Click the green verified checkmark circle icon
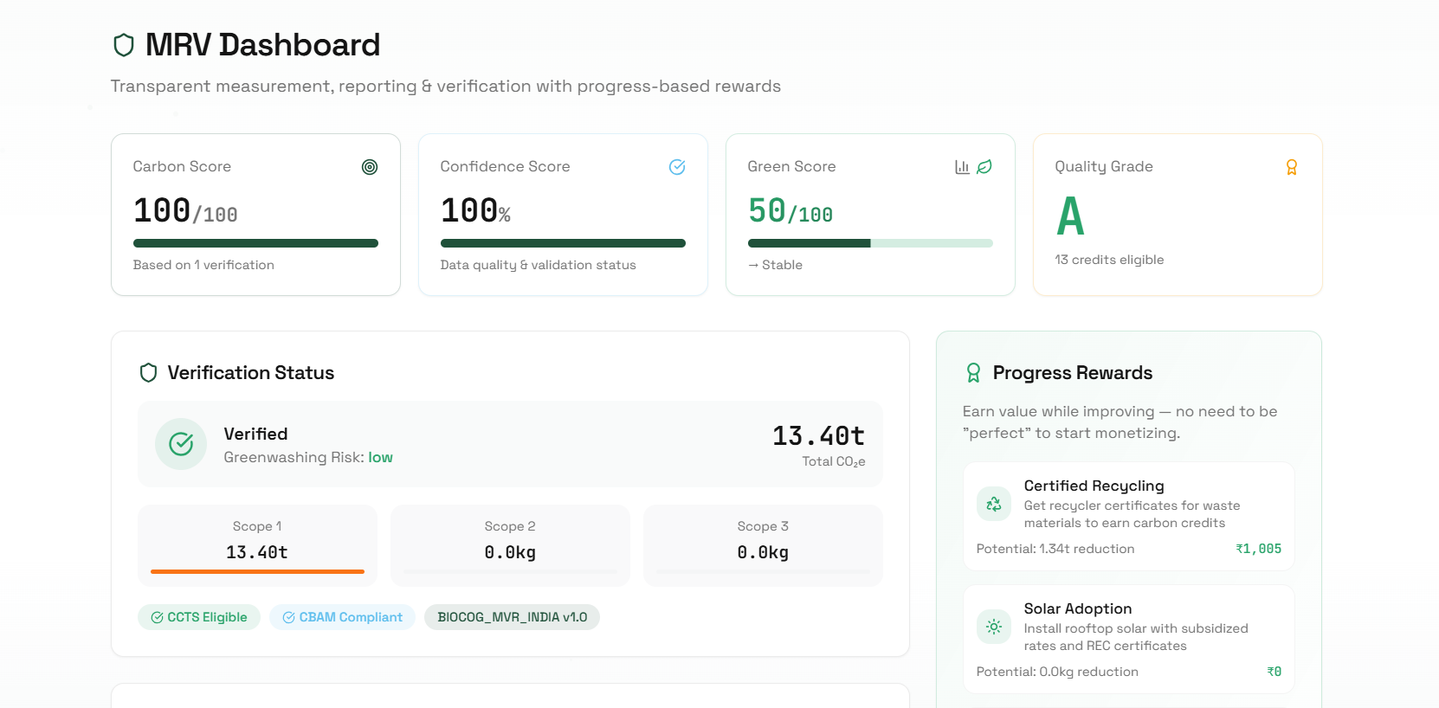Screen dimensions: 1439x708 [181, 444]
